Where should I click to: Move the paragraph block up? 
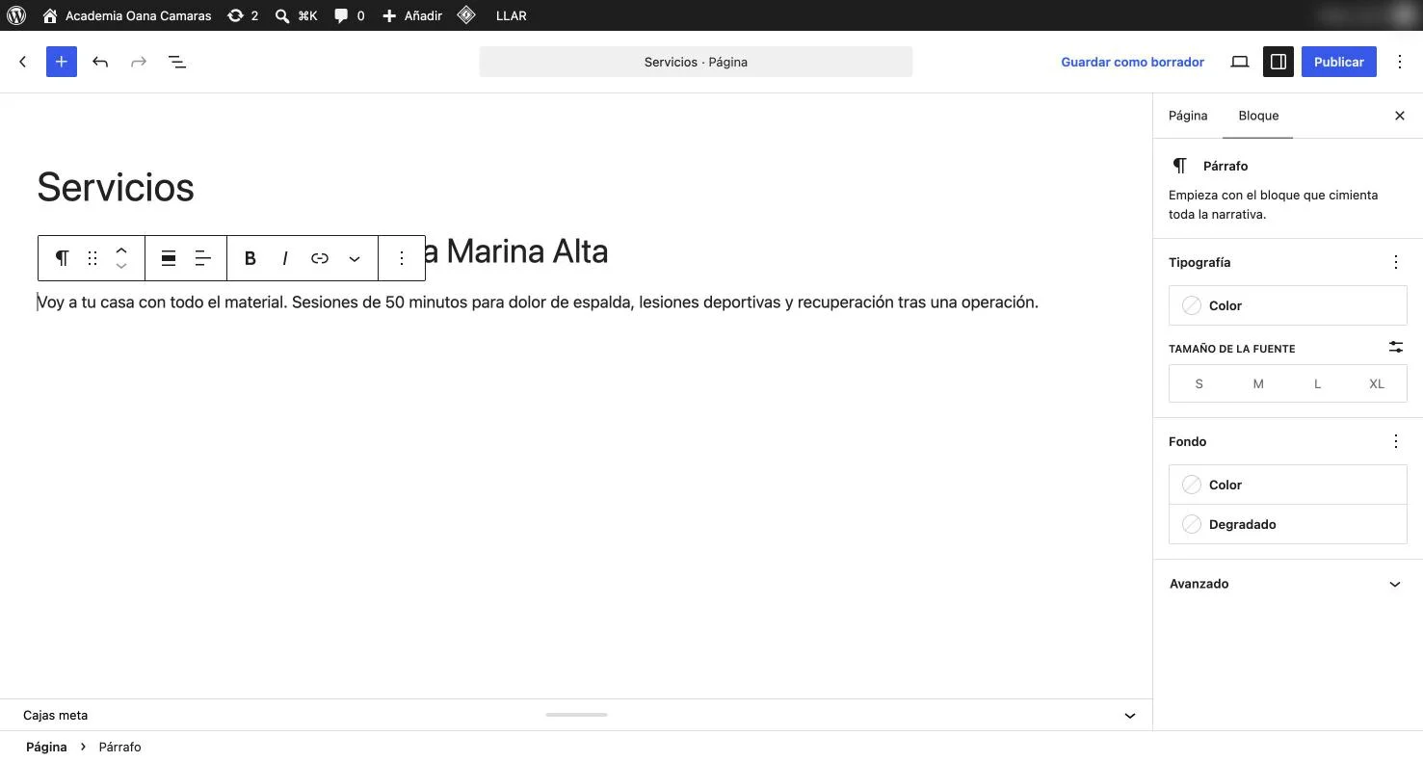[x=121, y=250]
